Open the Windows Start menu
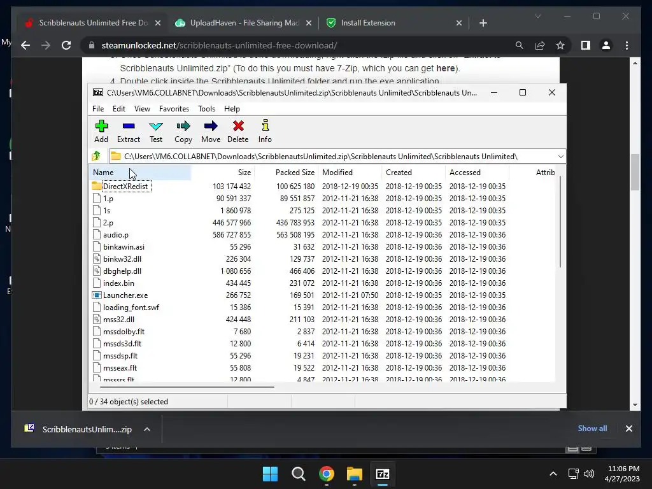Screen dimensions: 652x489 click(270, 474)
